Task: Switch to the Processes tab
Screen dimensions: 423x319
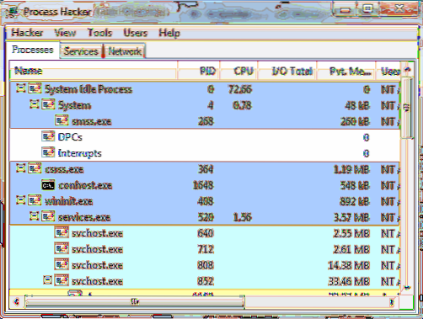Action: [33, 50]
